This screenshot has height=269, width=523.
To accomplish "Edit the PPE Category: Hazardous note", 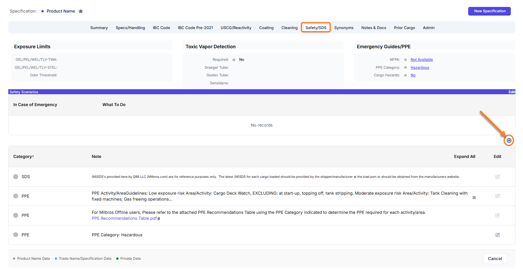I will click(497, 235).
